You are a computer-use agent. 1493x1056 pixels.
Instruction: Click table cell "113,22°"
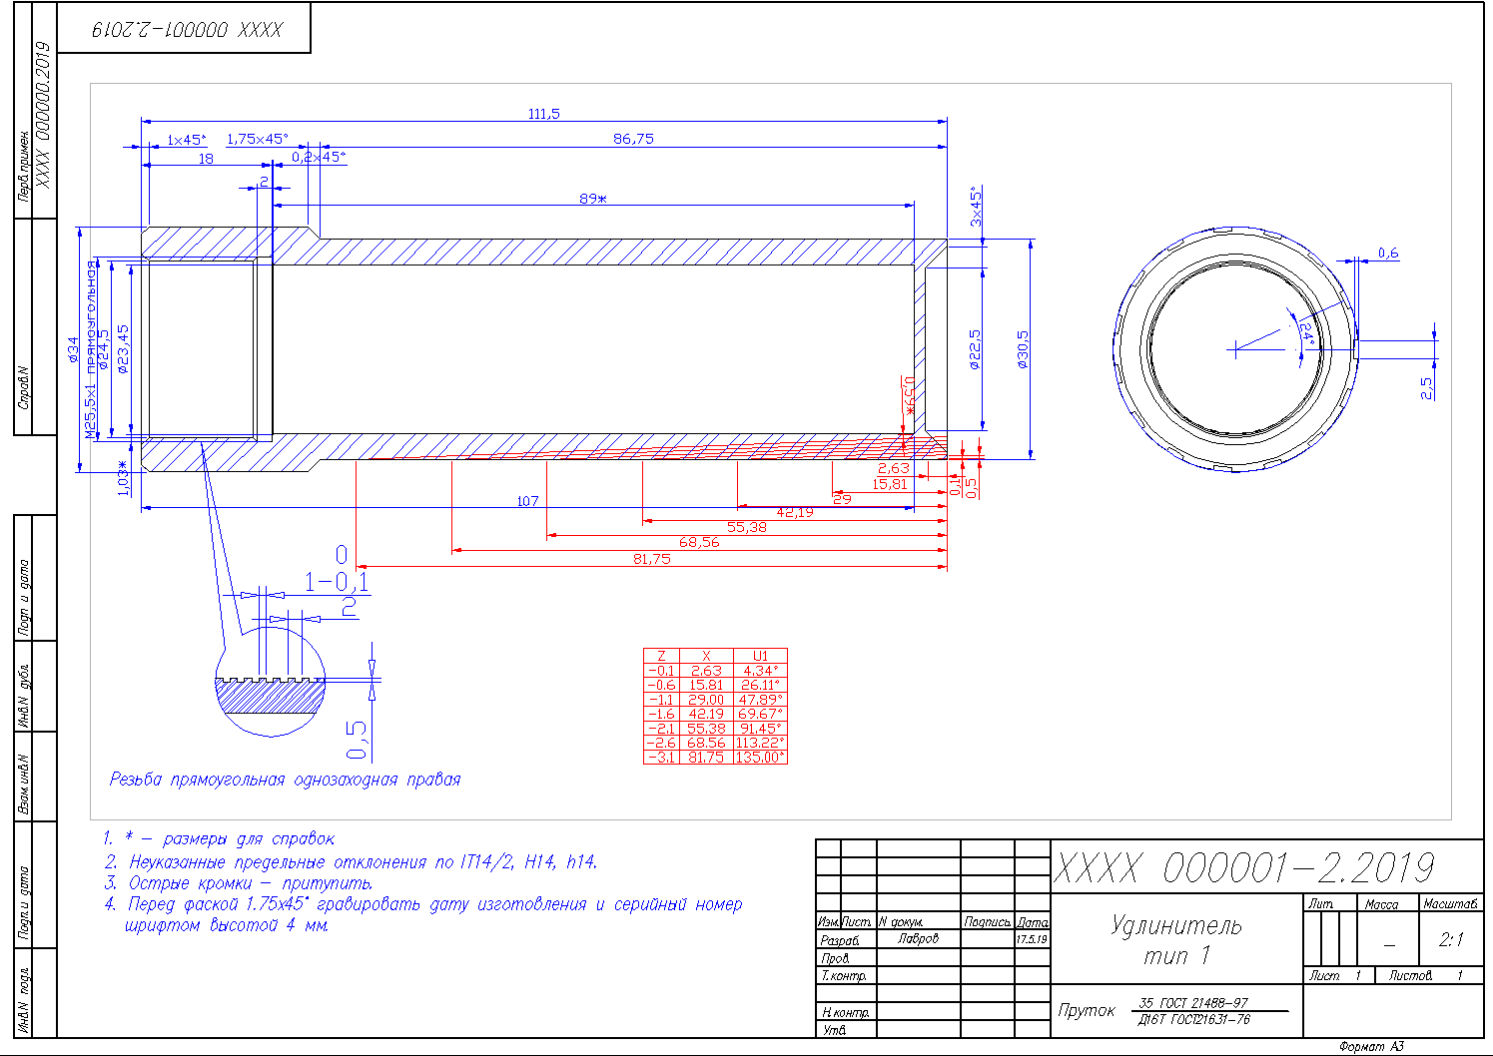(760, 743)
